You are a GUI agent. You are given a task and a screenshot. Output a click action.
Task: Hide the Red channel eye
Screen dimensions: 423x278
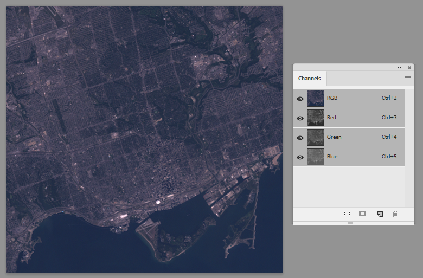[300, 118]
